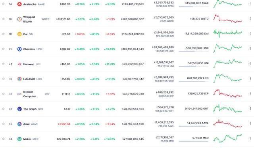The height and width of the screenshot is (148, 254).
Task: Click the Internet Computer infinity logo
Action: point(19,94)
